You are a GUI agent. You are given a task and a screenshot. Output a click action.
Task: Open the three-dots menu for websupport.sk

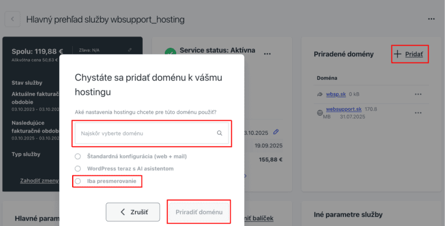(x=418, y=113)
